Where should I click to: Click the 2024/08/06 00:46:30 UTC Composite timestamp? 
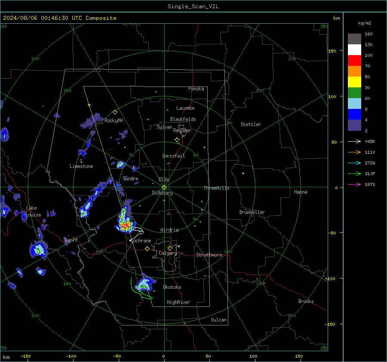click(x=59, y=18)
